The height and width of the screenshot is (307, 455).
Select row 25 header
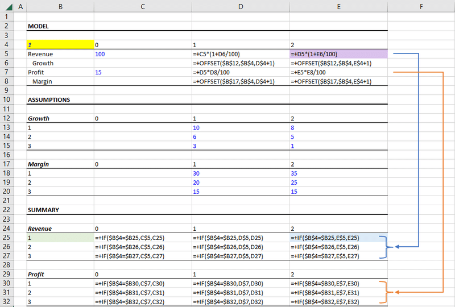(7, 238)
